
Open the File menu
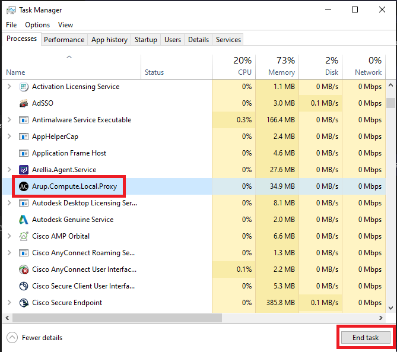pyautogui.click(x=11, y=25)
